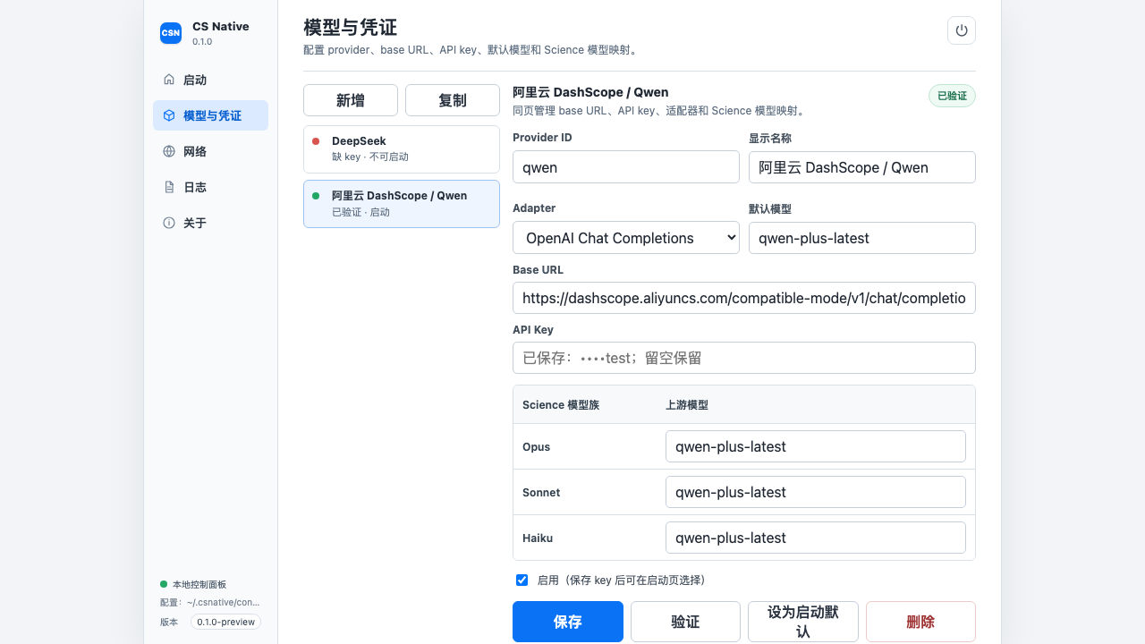This screenshot has width=1145, height=644.
Task: Select 阿里云 DashScope / Qwen provider entry
Action: [x=402, y=203]
